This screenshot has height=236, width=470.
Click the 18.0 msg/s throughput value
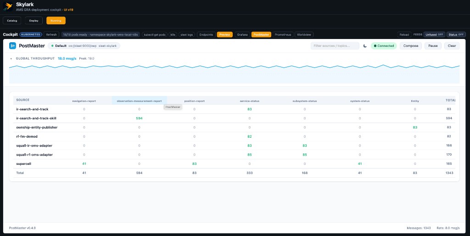67,58
